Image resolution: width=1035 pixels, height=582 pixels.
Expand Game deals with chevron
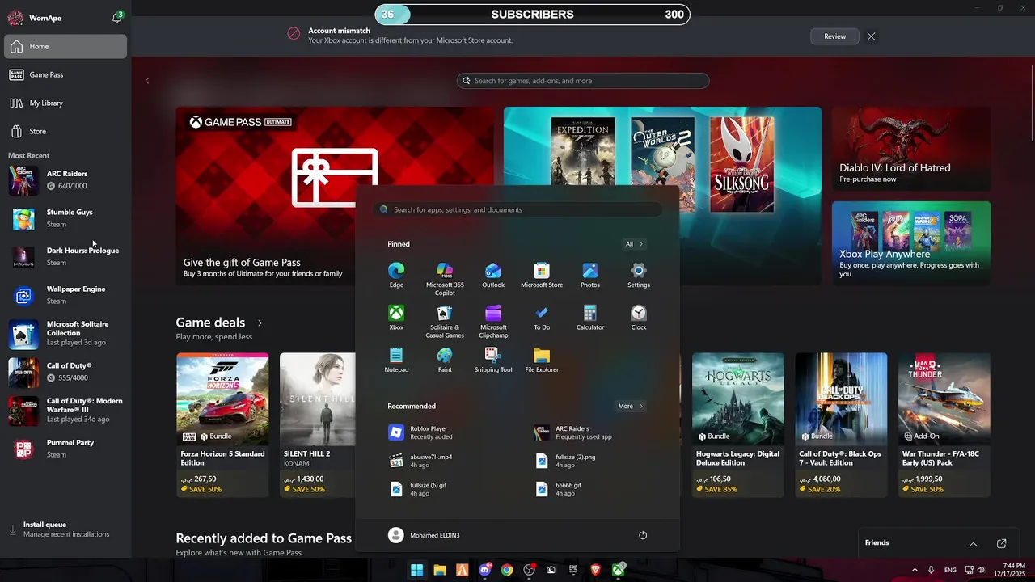coord(260,323)
